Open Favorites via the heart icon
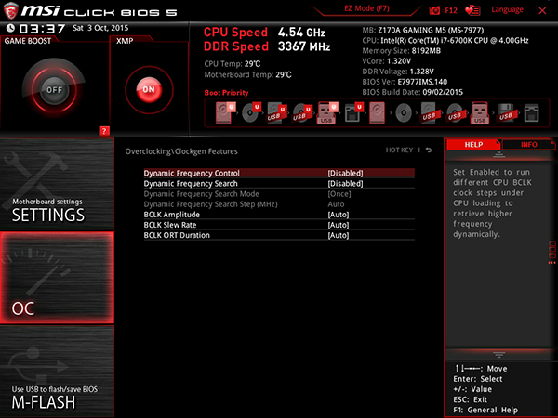 [472, 10]
